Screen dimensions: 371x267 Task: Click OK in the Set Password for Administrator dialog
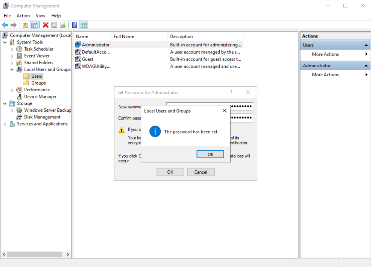[170, 172]
